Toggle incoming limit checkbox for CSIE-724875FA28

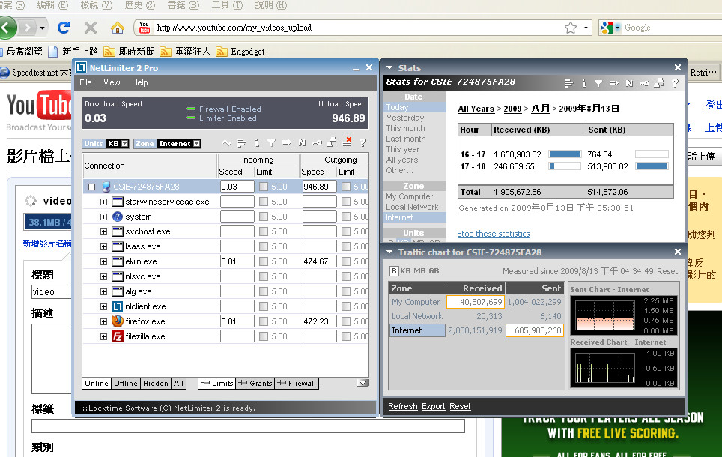264,187
